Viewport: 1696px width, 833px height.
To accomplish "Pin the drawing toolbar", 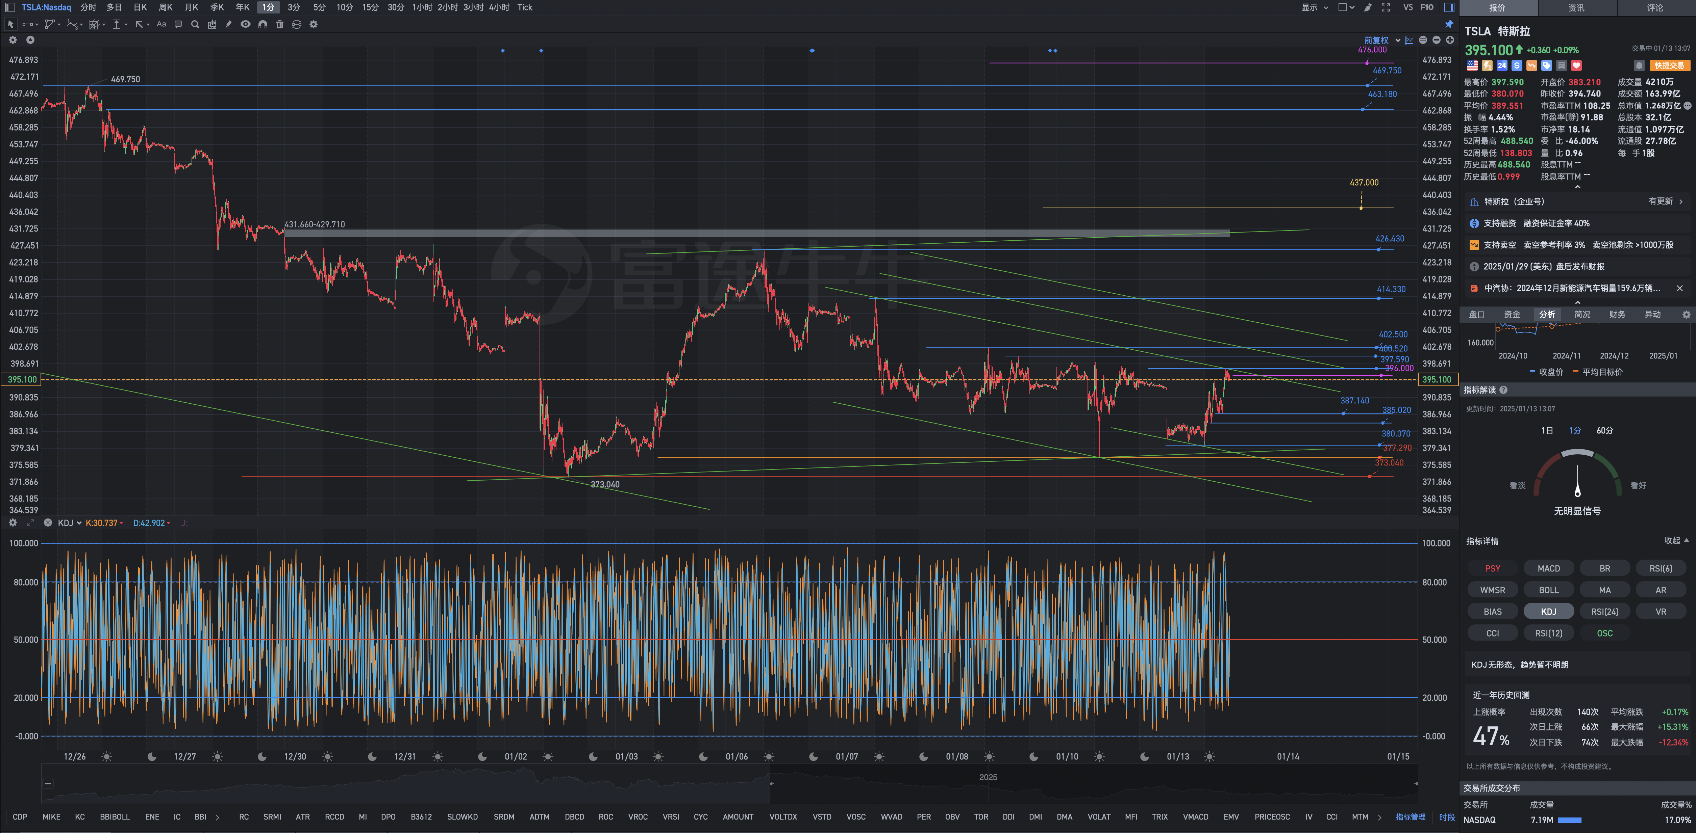I will [x=1448, y=24].
